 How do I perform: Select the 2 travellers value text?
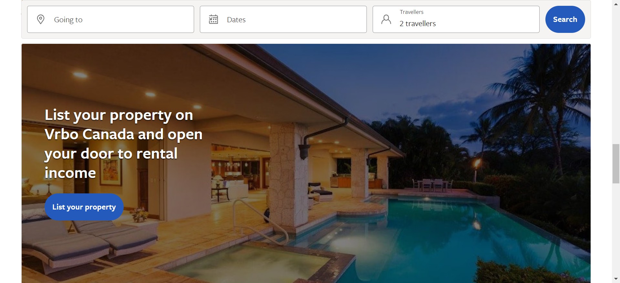point(418,24)
